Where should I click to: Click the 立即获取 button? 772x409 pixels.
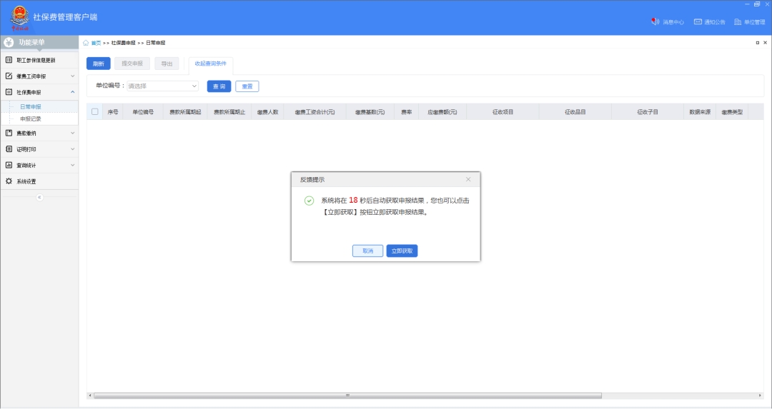tap(402, 251)
